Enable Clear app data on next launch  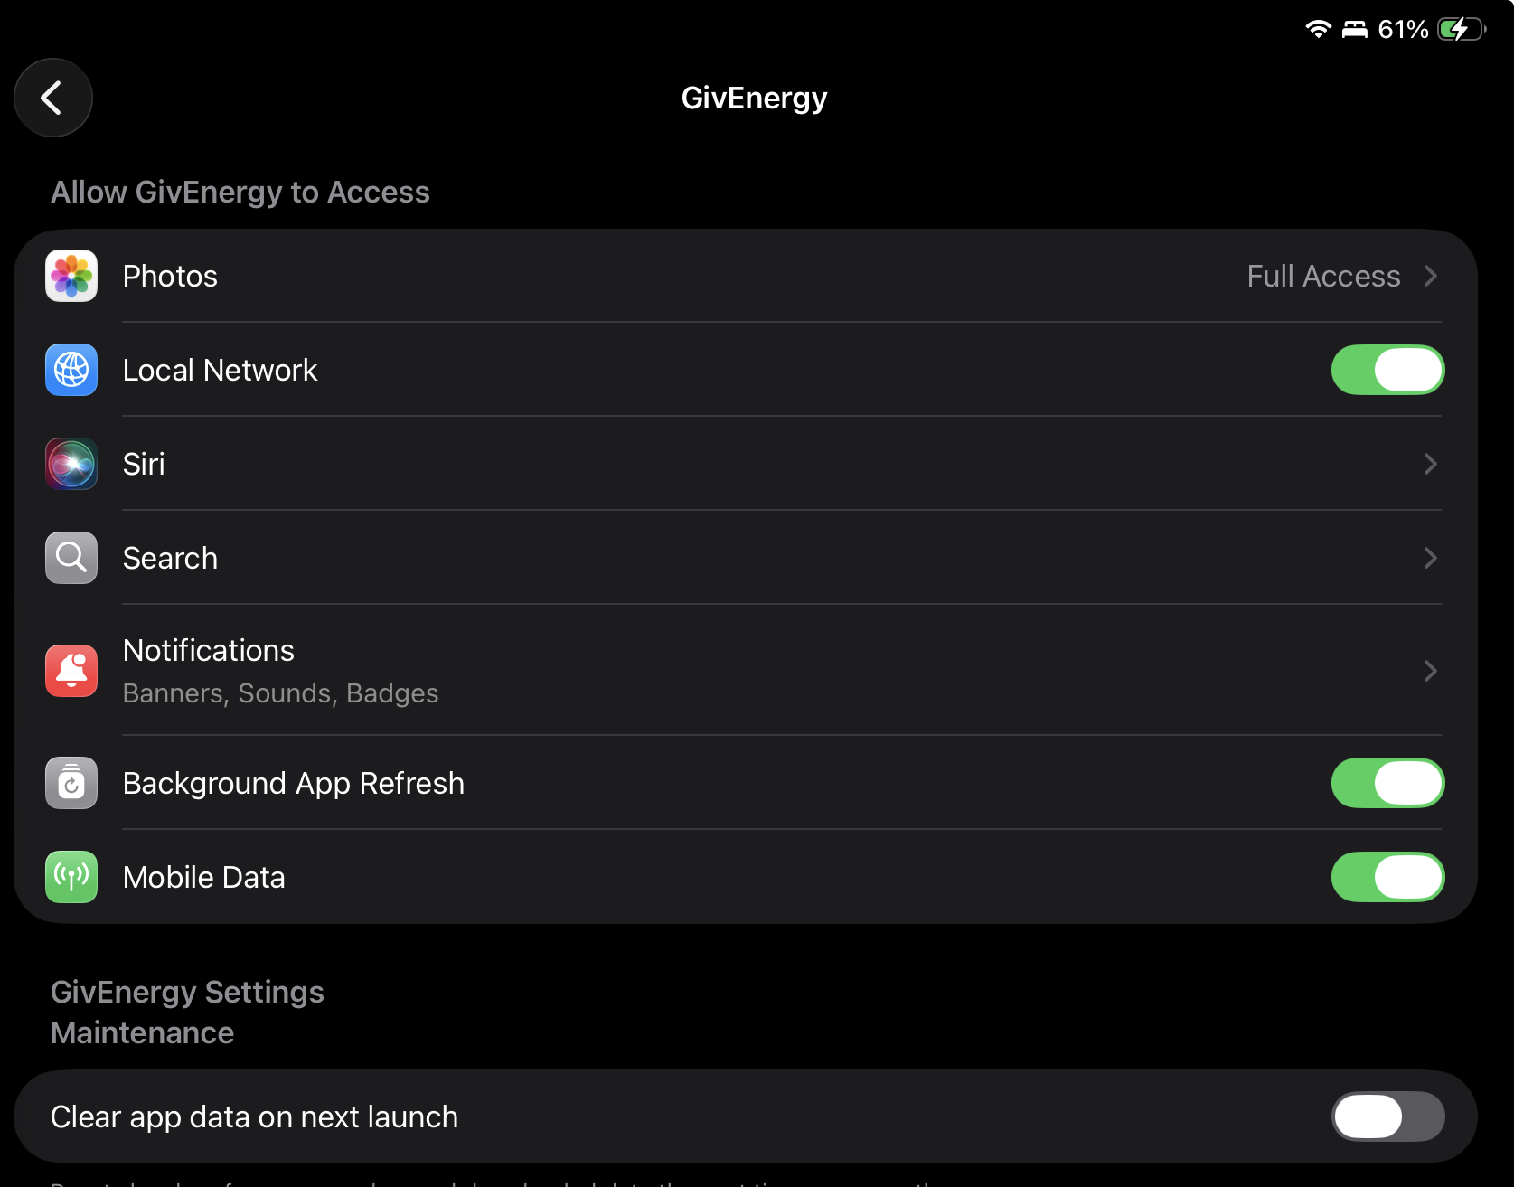[1387, 1116]
